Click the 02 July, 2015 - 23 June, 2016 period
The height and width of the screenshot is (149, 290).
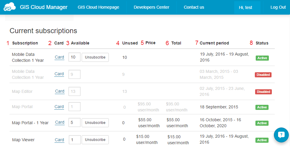point(222,91)
